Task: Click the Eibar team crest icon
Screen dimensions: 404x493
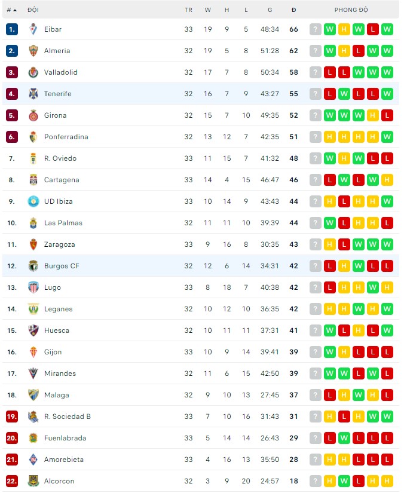Action: click(33, 29)
